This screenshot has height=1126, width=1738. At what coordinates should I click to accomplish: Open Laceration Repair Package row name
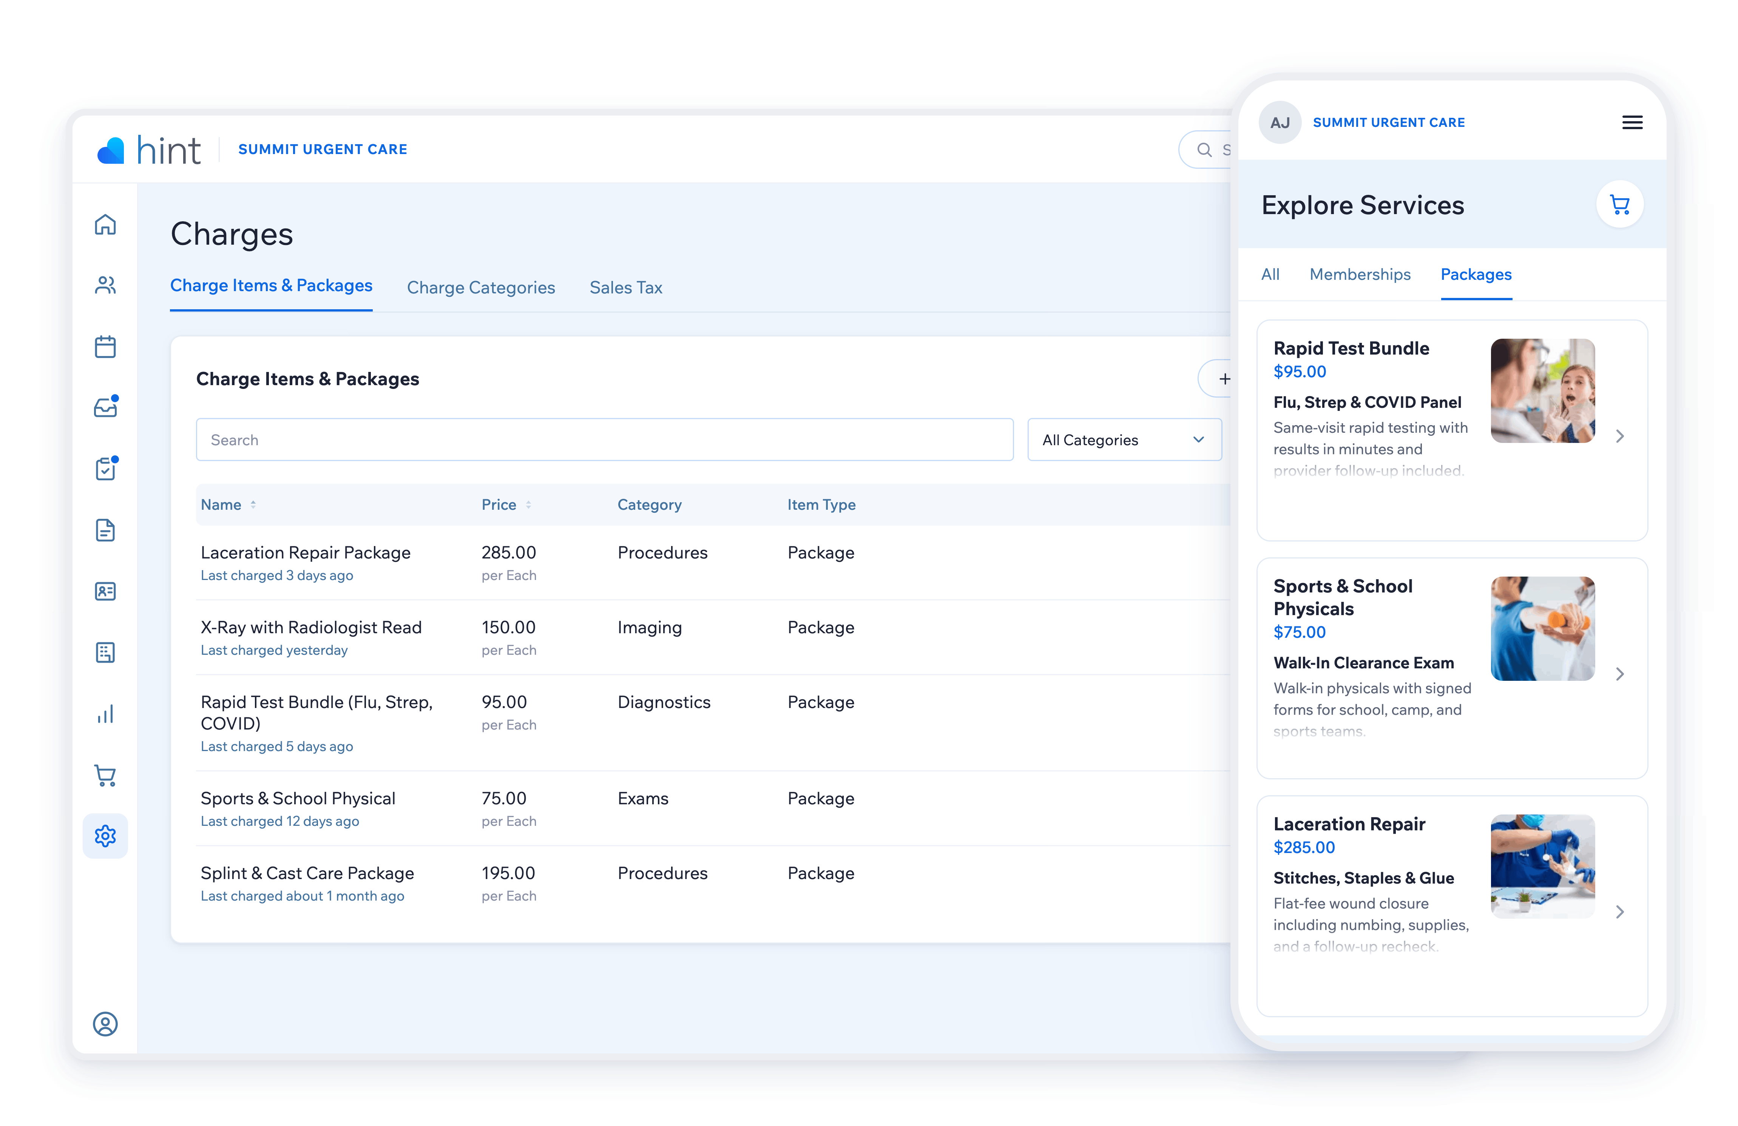pos(305,553)
